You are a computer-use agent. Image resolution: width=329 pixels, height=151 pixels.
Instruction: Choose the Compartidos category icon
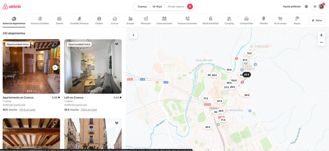pos(246,19)
